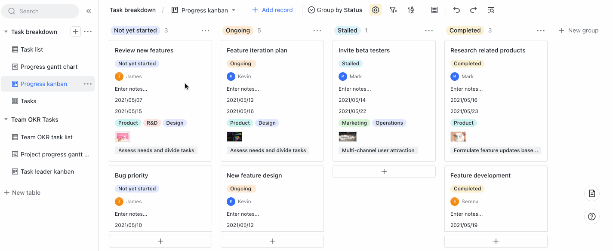Redo the last action
Screen dimensions: 613x251
click(473, 10)
